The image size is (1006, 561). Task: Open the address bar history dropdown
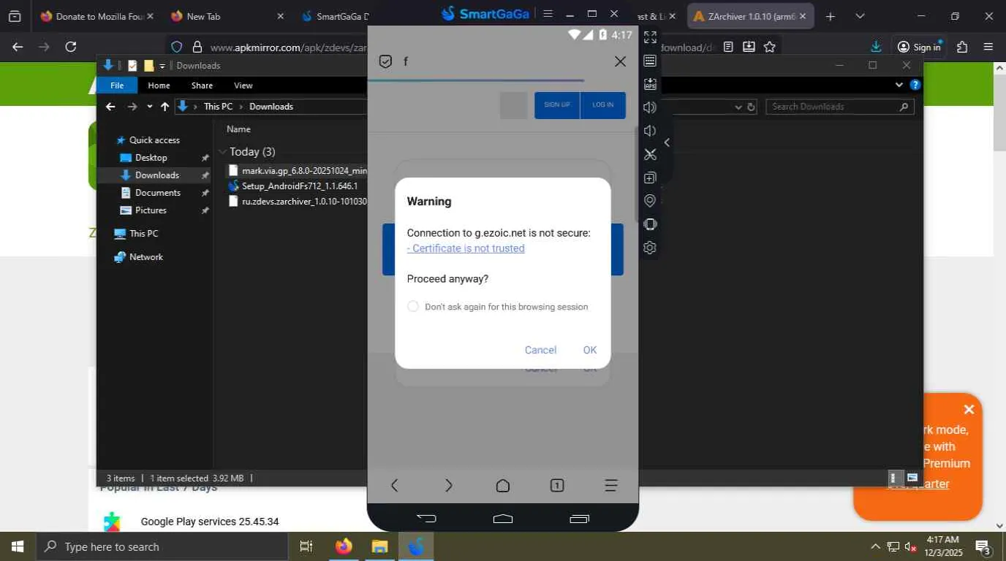point(738,107)
